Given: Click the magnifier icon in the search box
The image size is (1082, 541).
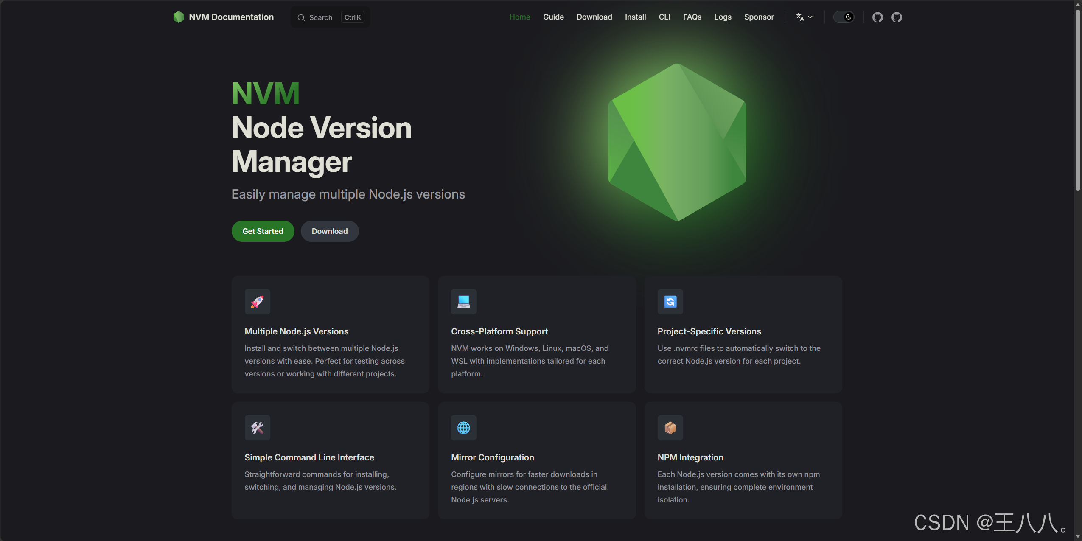Looking at the screenshot, I should point(301,17).
